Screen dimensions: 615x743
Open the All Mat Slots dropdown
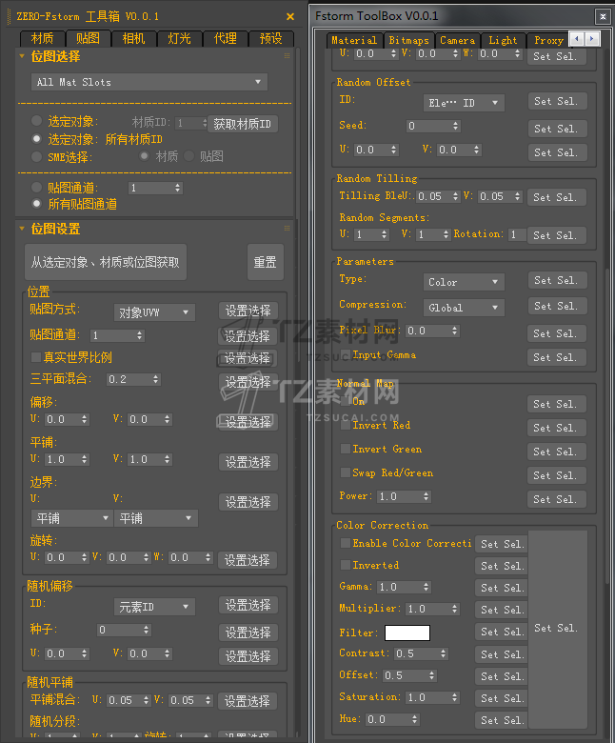pos(149,82)
